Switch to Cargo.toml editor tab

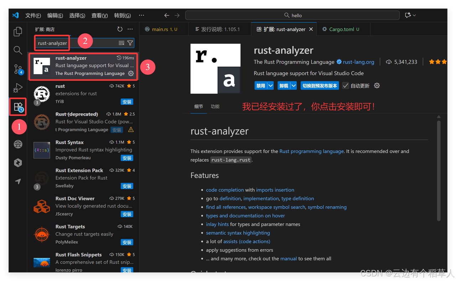click(343, 29)
